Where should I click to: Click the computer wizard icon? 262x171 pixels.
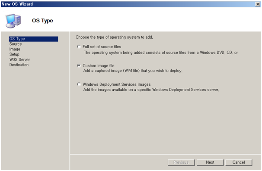(x=13, y=21)
